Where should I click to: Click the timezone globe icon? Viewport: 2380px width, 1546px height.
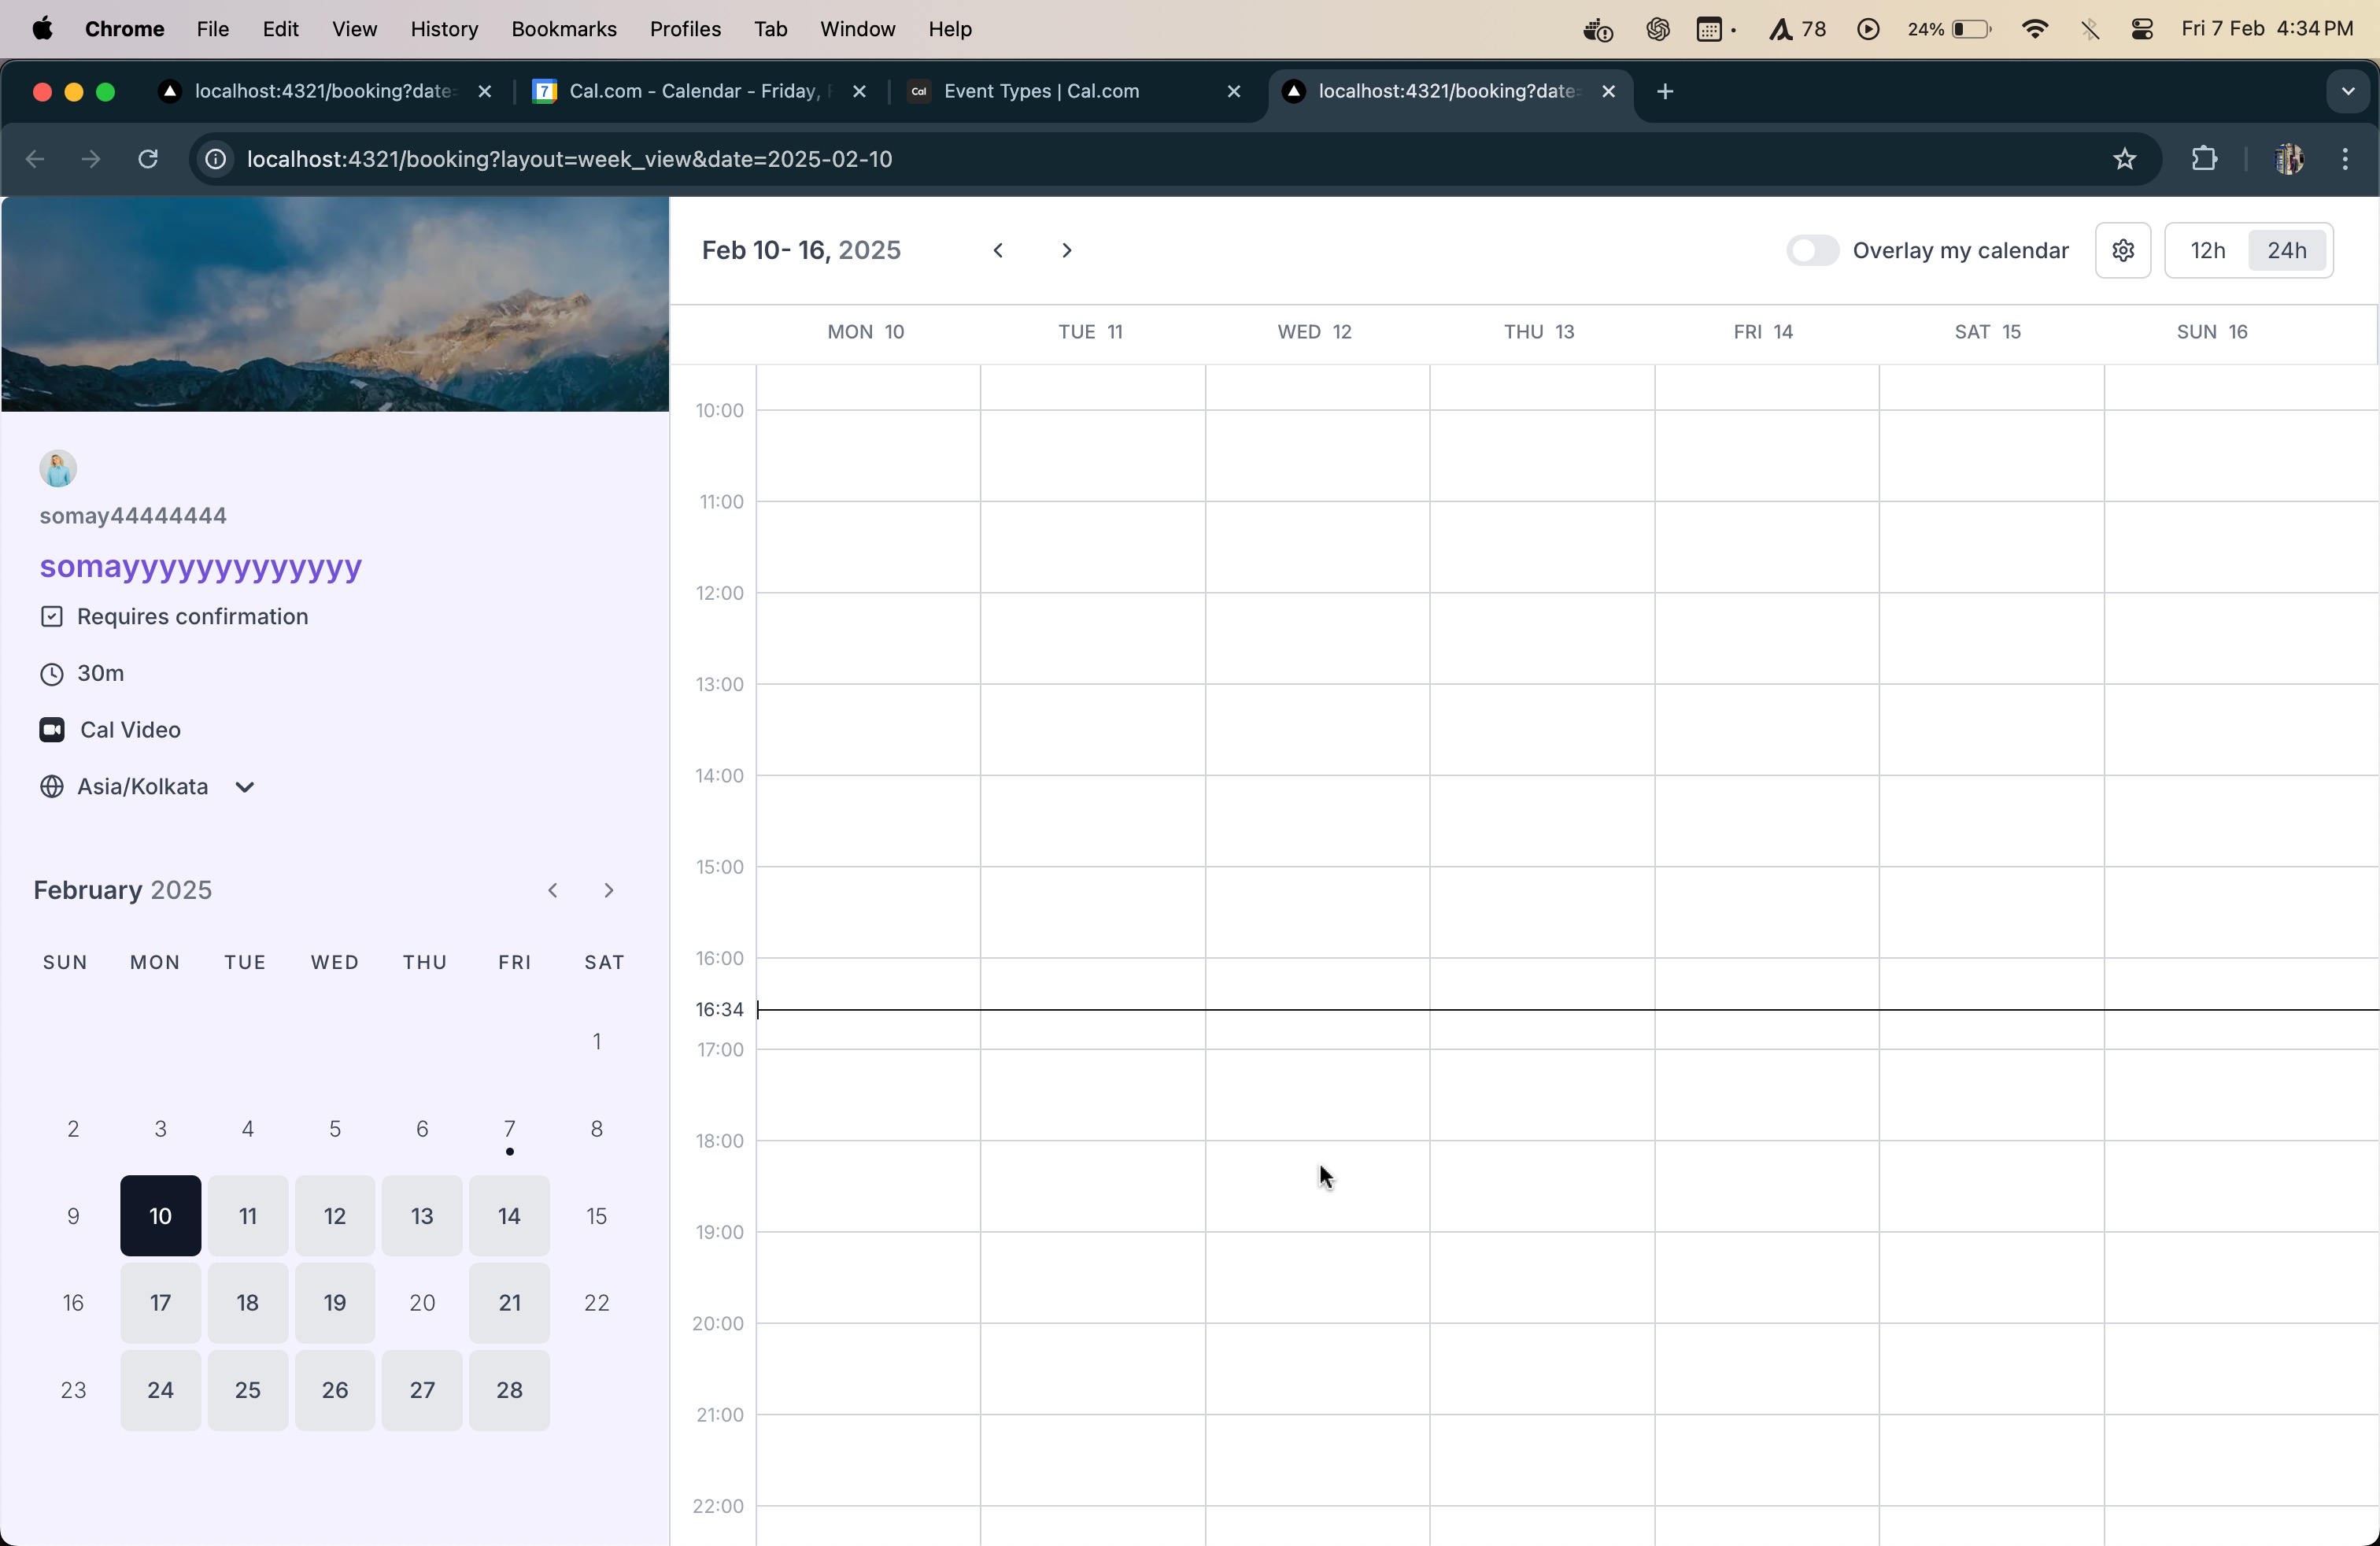coord(52,787)
